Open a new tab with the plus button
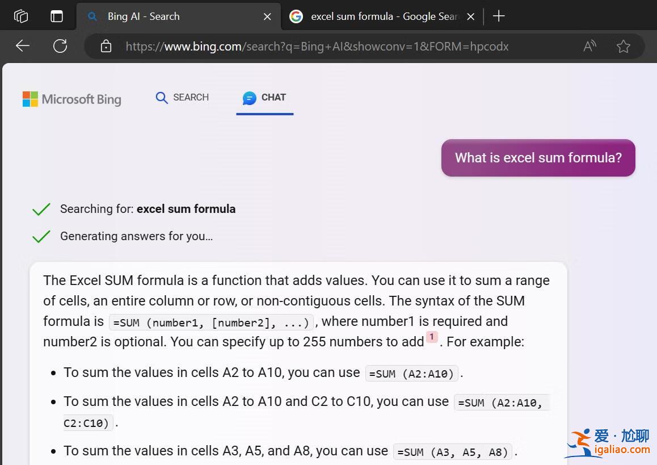The width and height of the screenshot is (657, 465). [x=498, y=16]
